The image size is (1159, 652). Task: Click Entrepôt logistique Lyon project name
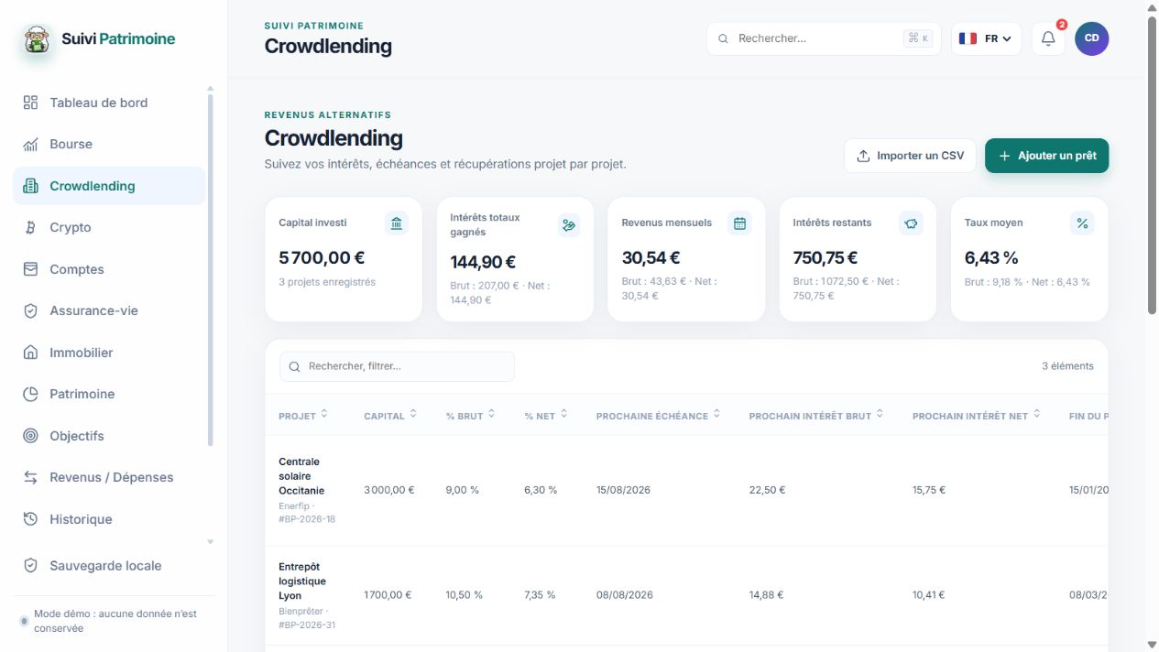tap(302, 581)
